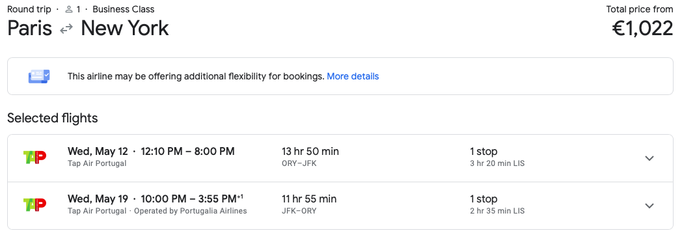Click Operated by Portugalia Airlines text

click(191, 211)
